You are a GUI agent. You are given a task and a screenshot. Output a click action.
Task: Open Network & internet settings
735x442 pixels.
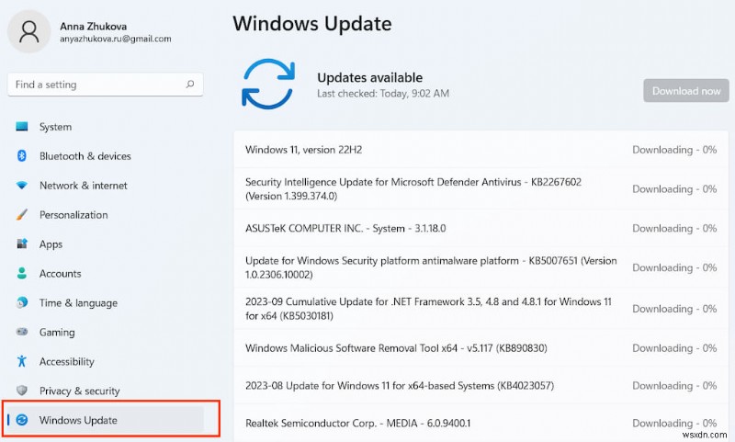(83, 185)
